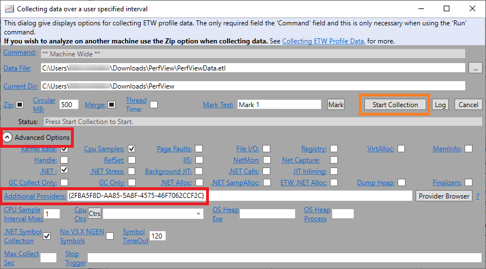Viewport: 486px width, 269px height.
Task: Disable the Merge checkbox
Action: coord(112,104)
